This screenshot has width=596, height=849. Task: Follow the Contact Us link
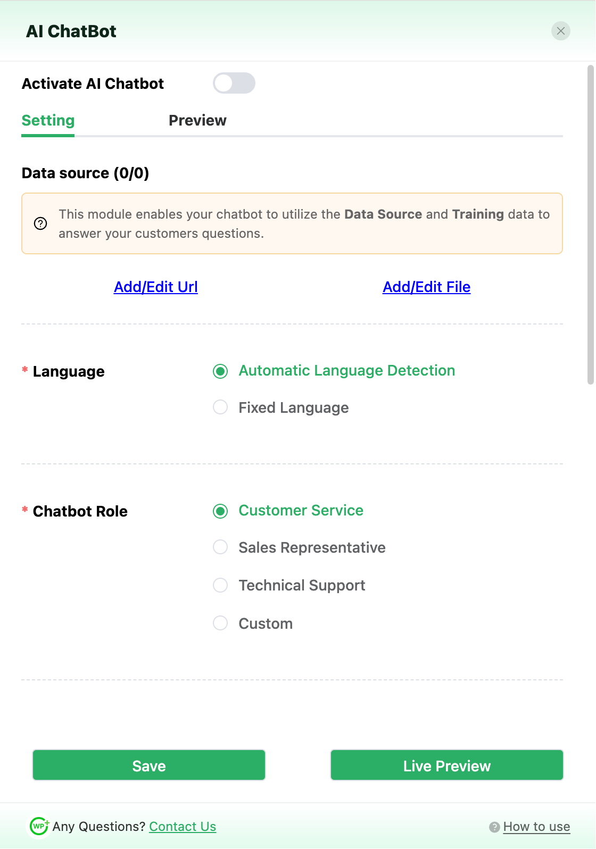[x=183, y=827]
